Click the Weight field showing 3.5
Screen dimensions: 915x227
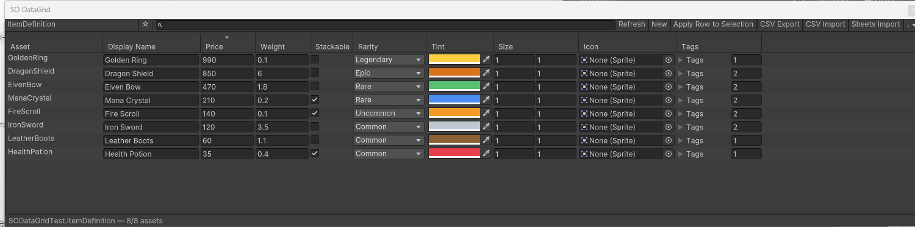282,127
